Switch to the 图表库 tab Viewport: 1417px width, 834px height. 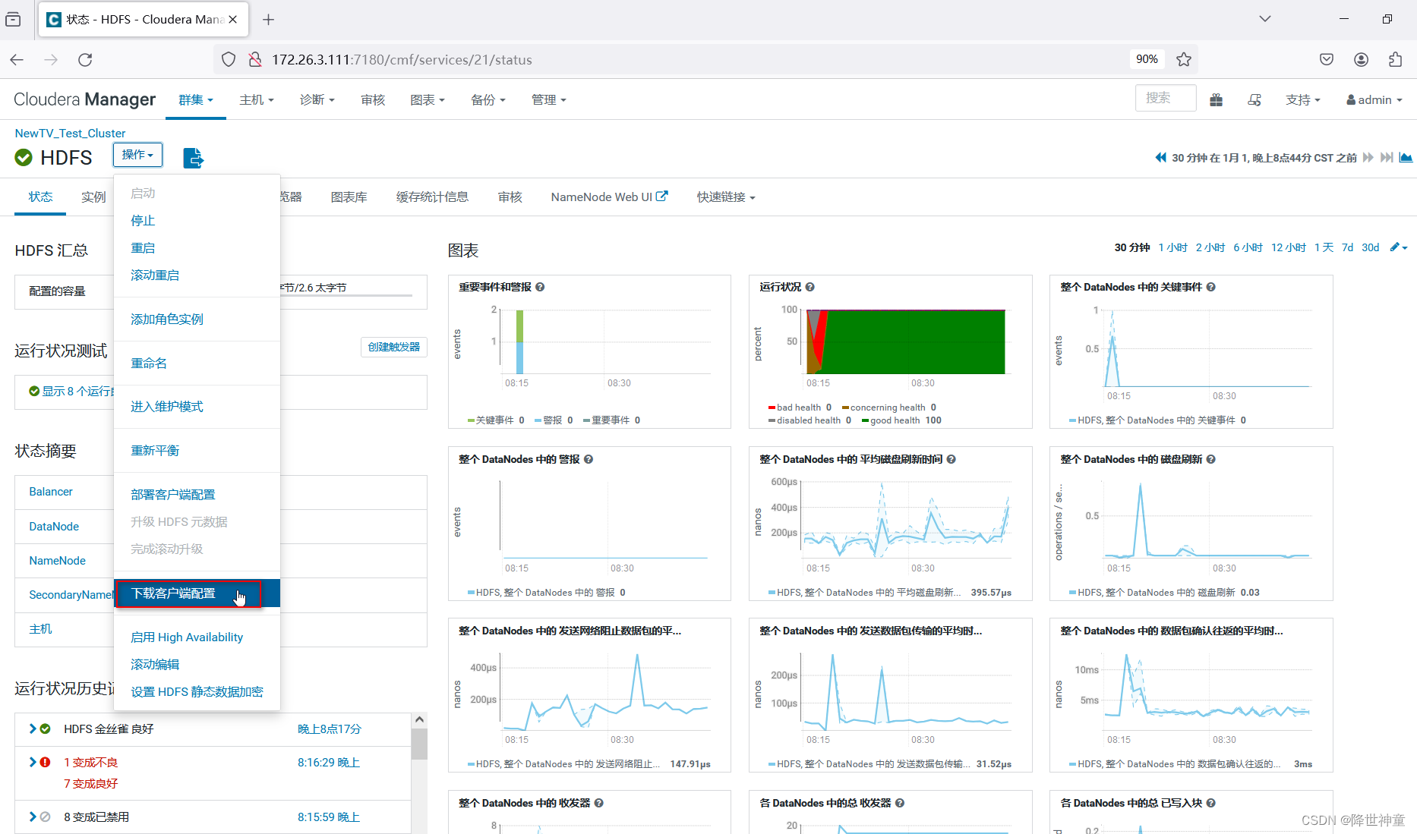349,197
